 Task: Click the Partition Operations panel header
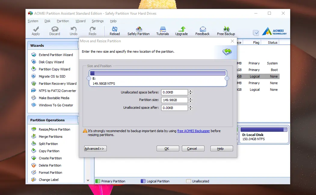coord(53,120)
